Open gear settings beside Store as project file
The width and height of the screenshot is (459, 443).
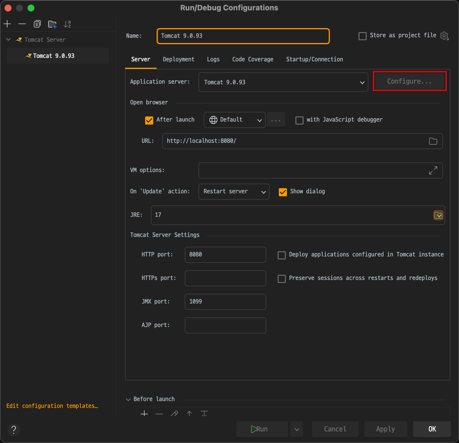pyautogui.click(x=444, y=36)
